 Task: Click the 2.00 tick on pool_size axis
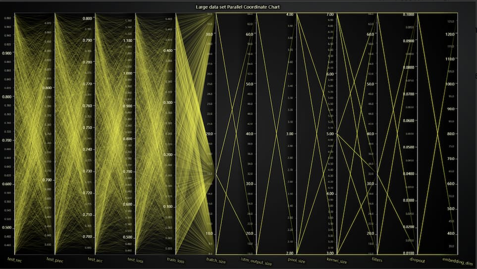point(290,253)
